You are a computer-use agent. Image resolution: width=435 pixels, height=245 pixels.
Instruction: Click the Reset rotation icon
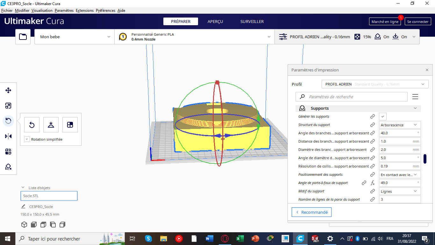pyautogui.click(x=32, y=125)
